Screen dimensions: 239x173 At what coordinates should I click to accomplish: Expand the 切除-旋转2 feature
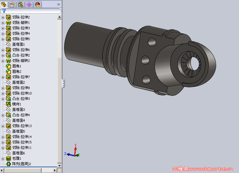point(3,61)
